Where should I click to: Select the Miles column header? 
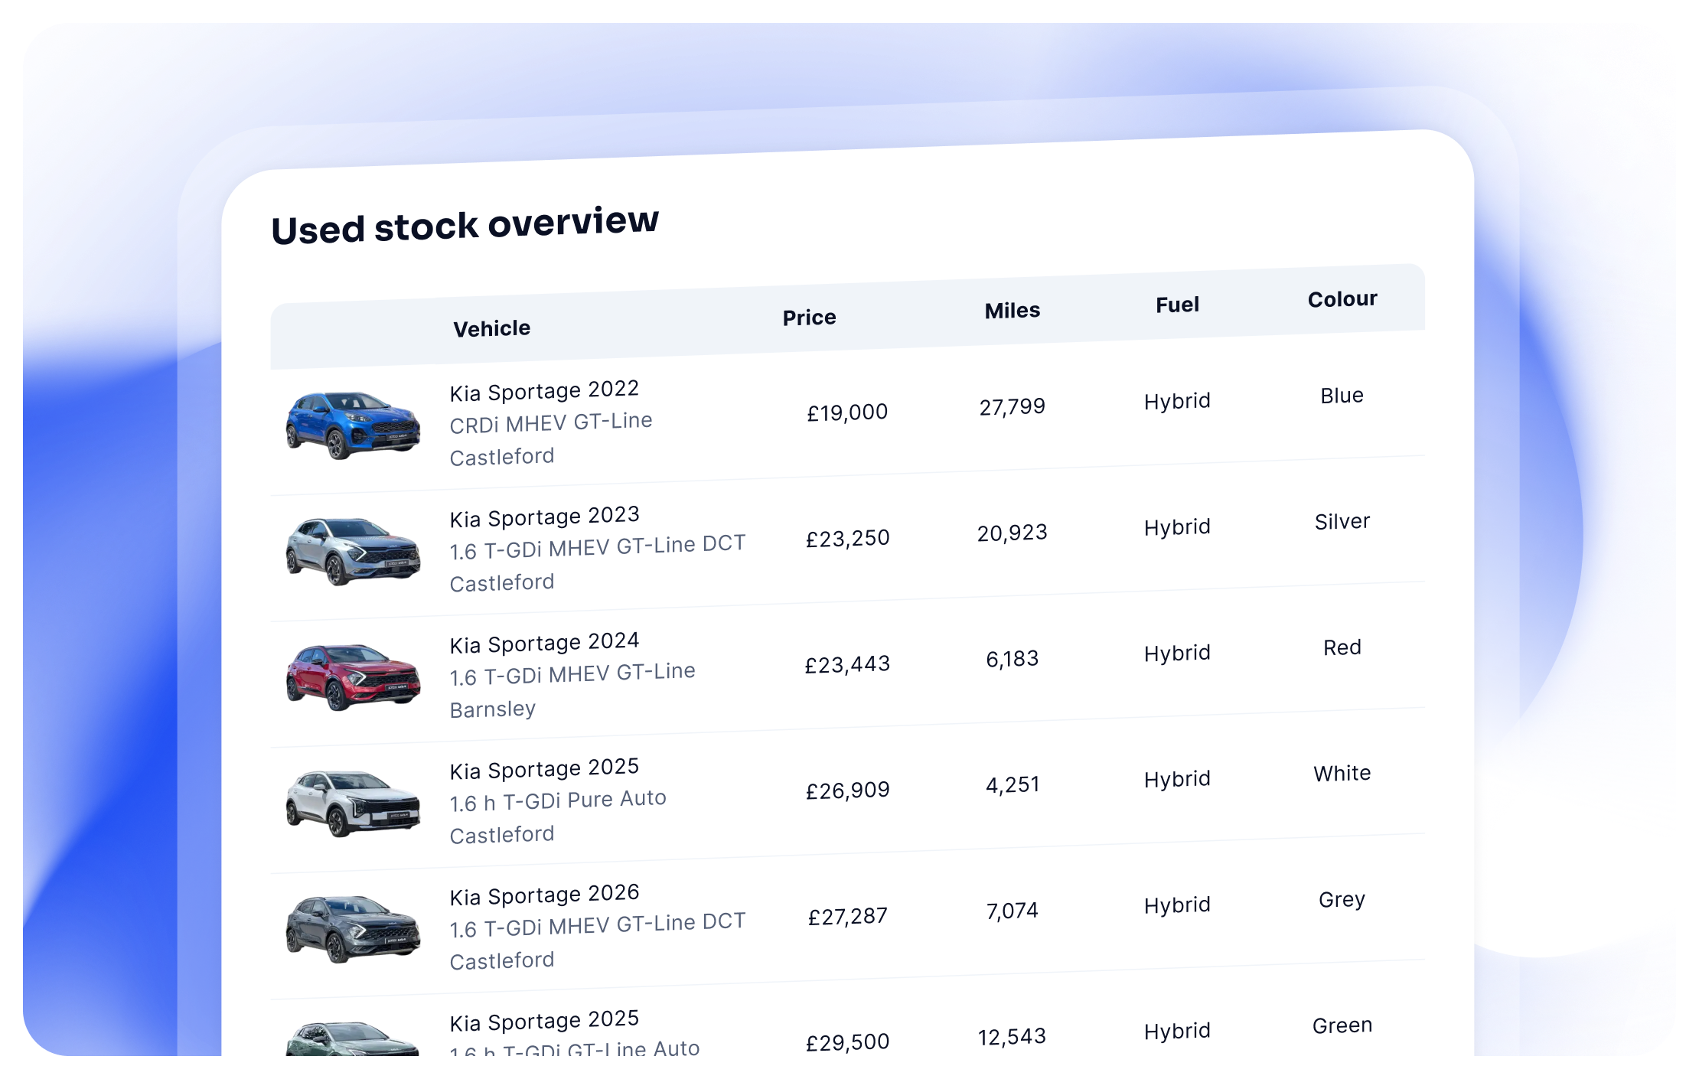[x=1012, y=311]
